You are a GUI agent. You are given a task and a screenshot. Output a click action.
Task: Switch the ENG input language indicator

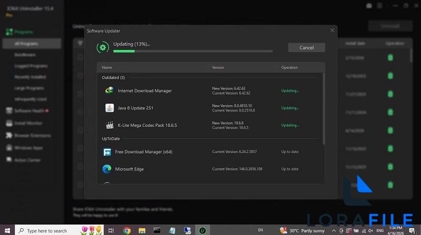point(380,231)
